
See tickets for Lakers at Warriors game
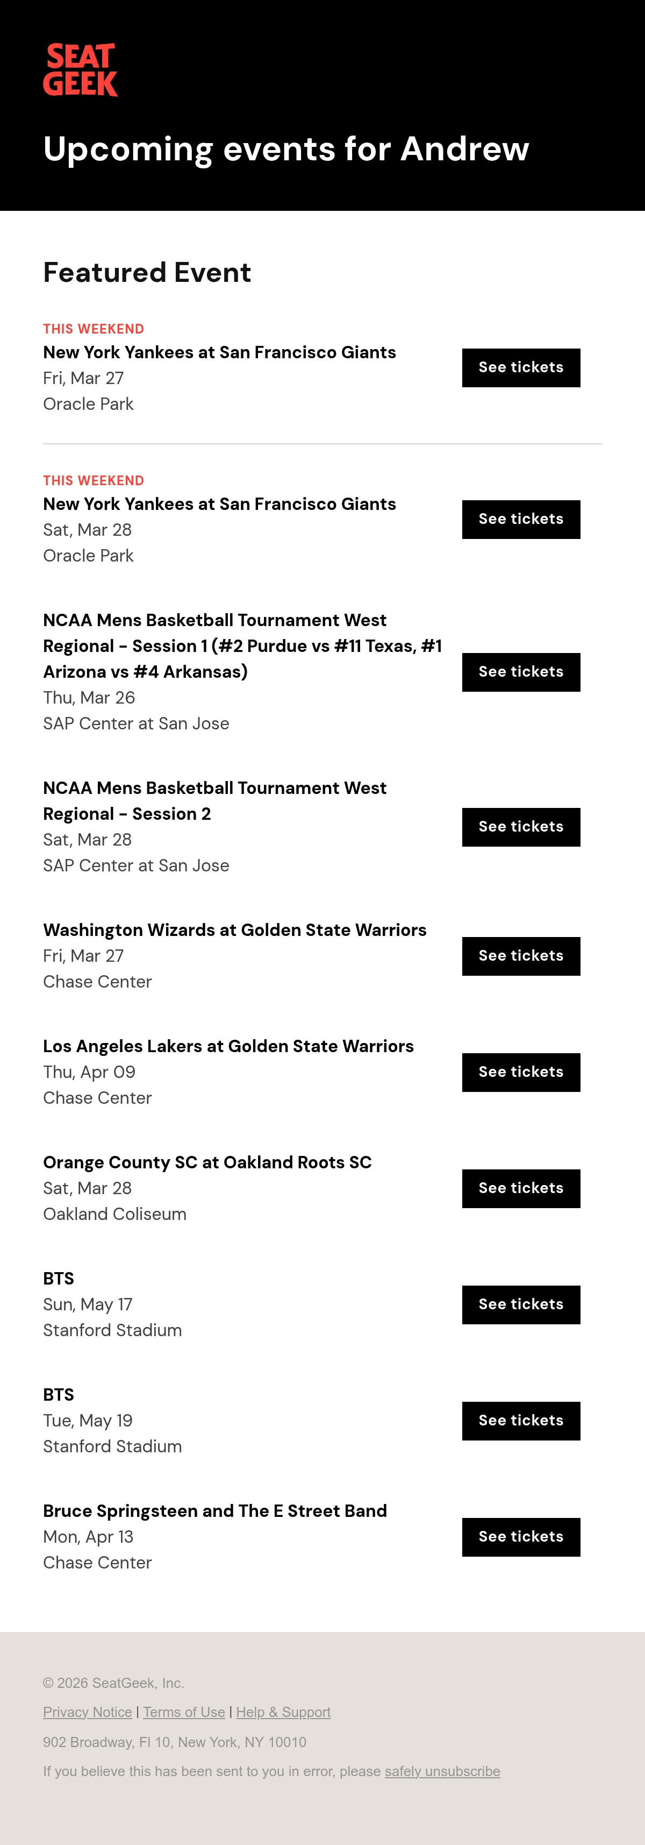(520, 1072)
